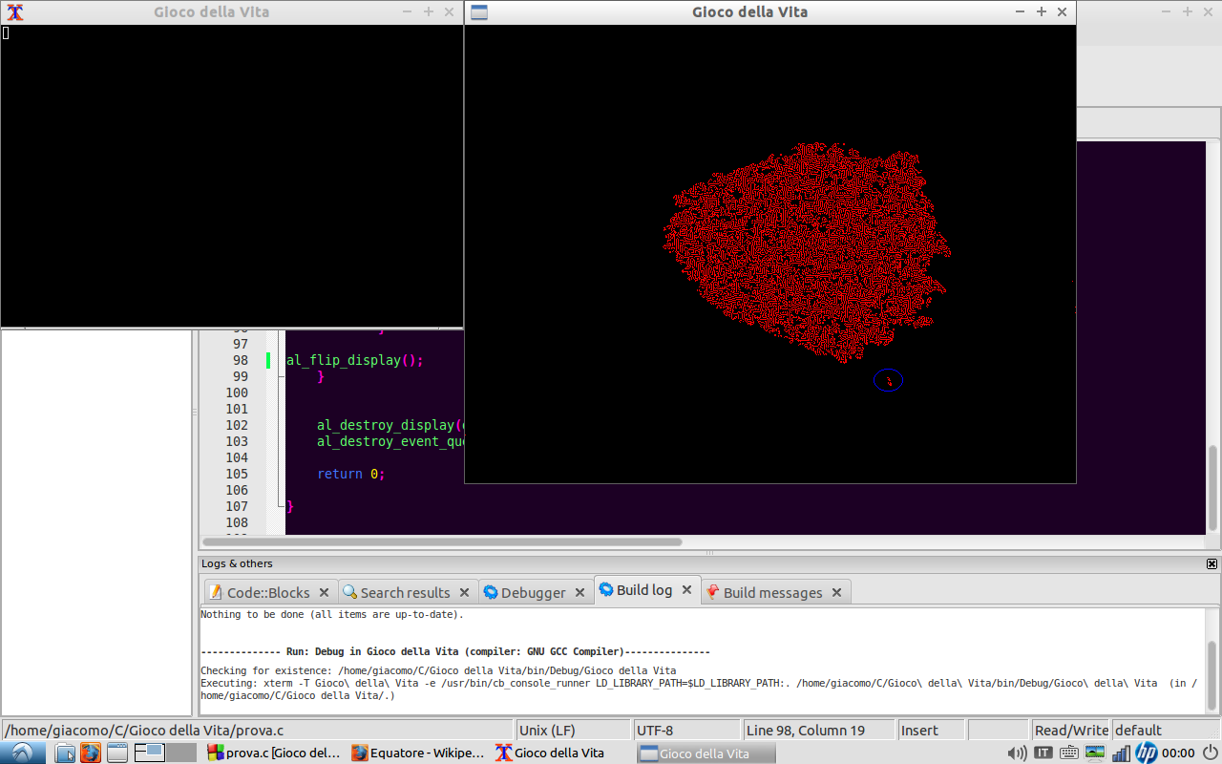This screenshot has height=764, width=1222.
Task: Open the on-screen keyboard tray icon
Action: pyautogui.click(x=1068, y=753)
